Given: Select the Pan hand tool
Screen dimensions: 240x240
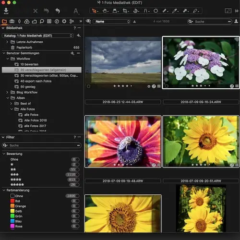Looking at the screenshot, I should click(105, 11).
